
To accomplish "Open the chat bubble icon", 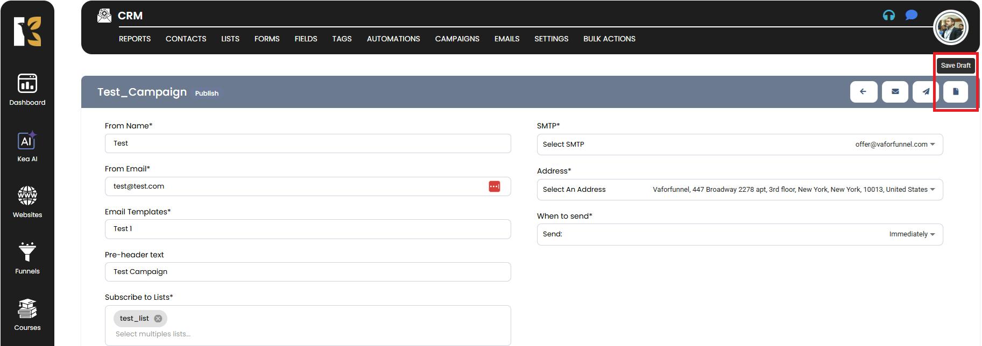I will [911, 15].
